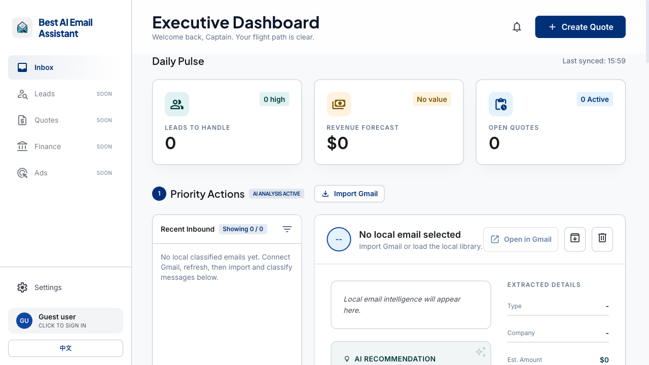Click the Create Quote button

coord(580,27)
